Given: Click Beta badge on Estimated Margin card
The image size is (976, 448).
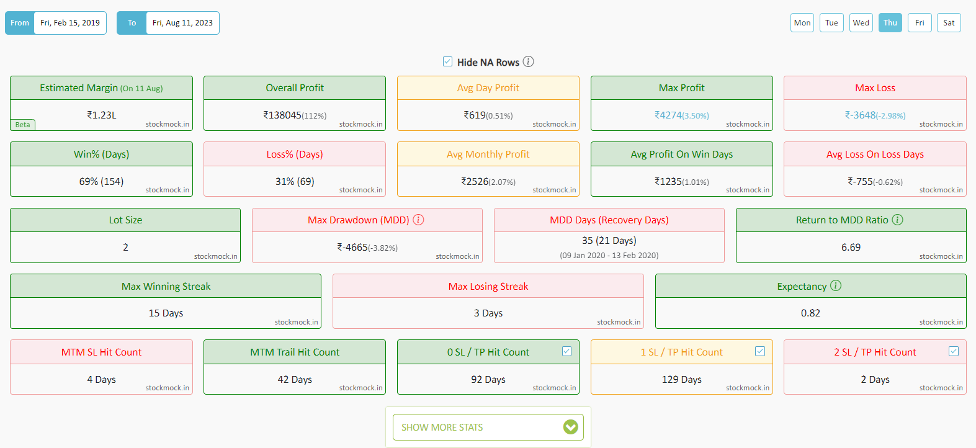Looking at the screenshot, I should pos(23,125).
